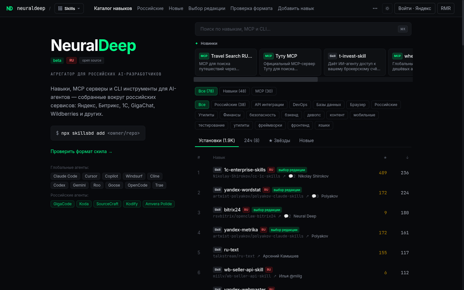Click the RMR button

point(446,8)
